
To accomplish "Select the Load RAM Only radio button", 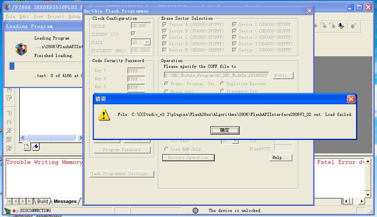I will [x=166, y=149].
